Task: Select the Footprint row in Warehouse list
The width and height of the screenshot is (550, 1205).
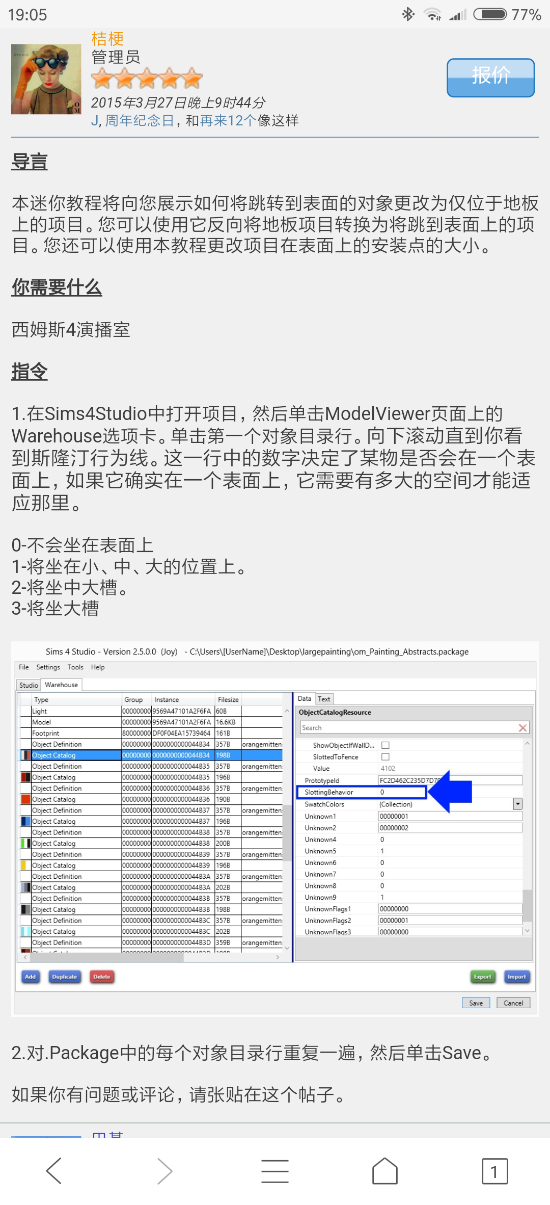Action: [151, 733]
